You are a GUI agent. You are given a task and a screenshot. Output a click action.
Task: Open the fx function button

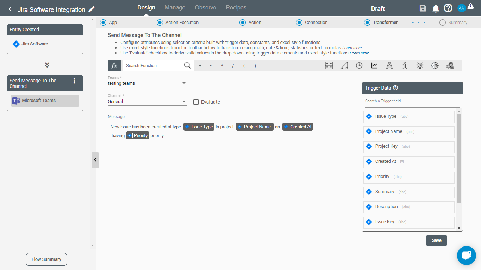click(114, 65)
